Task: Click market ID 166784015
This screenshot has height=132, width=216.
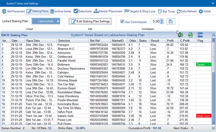Action: point(118,65)
